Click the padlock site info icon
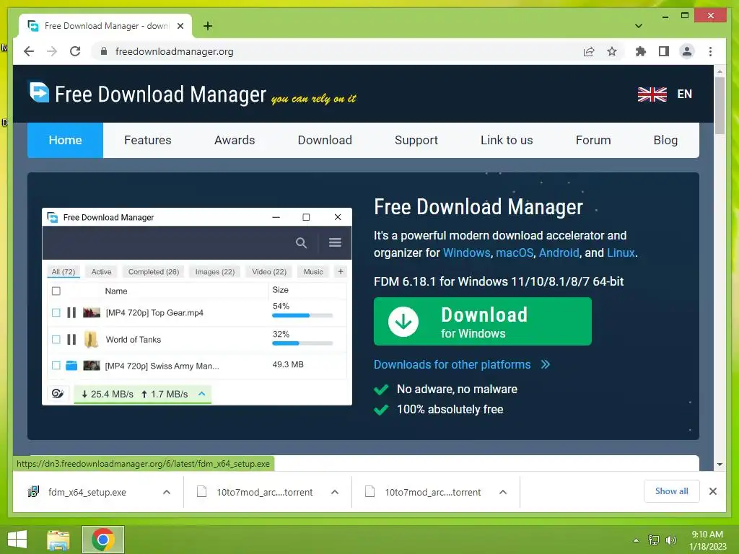 104,51
